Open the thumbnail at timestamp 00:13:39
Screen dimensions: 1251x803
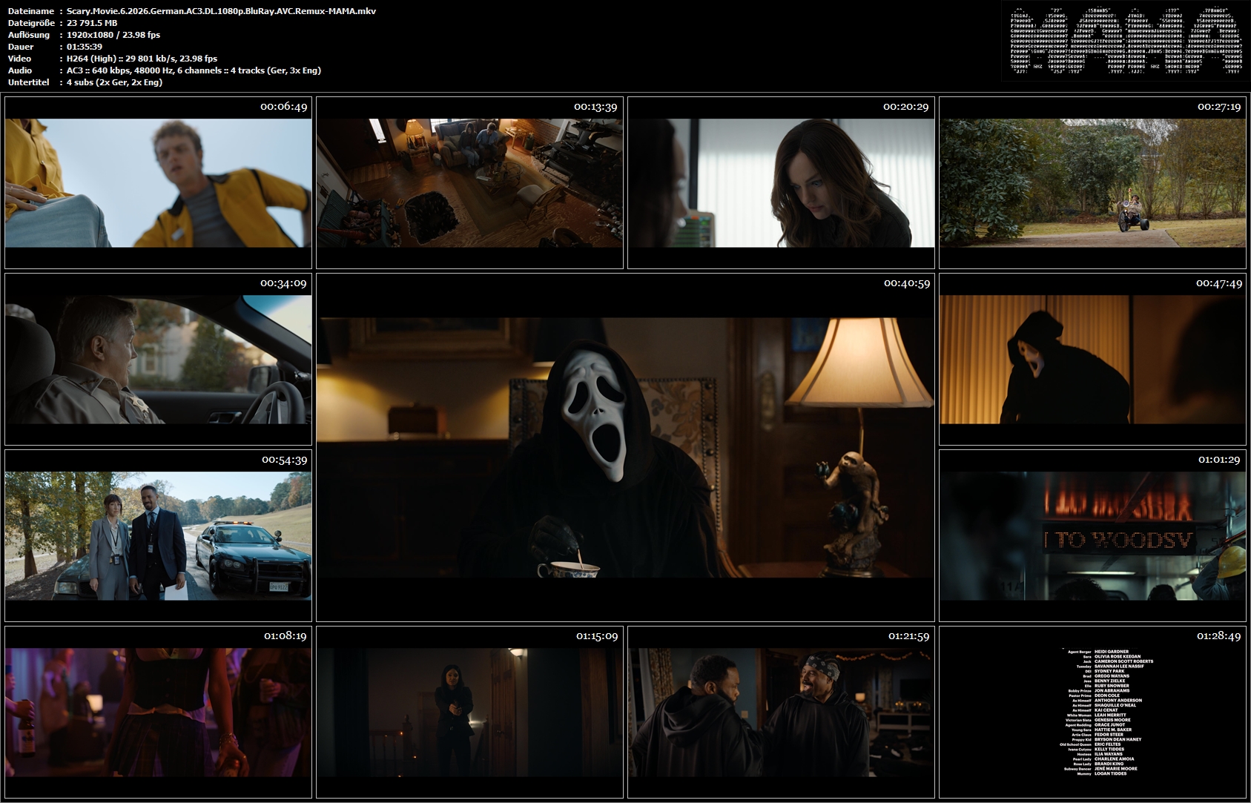click(469, 182)
